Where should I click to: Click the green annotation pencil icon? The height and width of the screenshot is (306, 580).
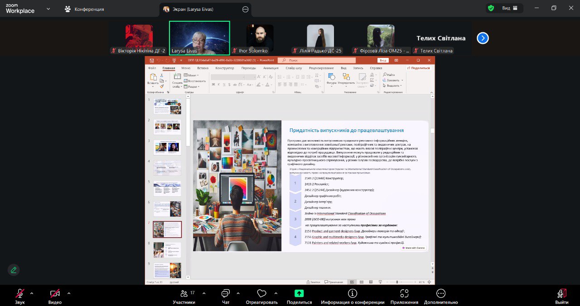tap(14, 270)
